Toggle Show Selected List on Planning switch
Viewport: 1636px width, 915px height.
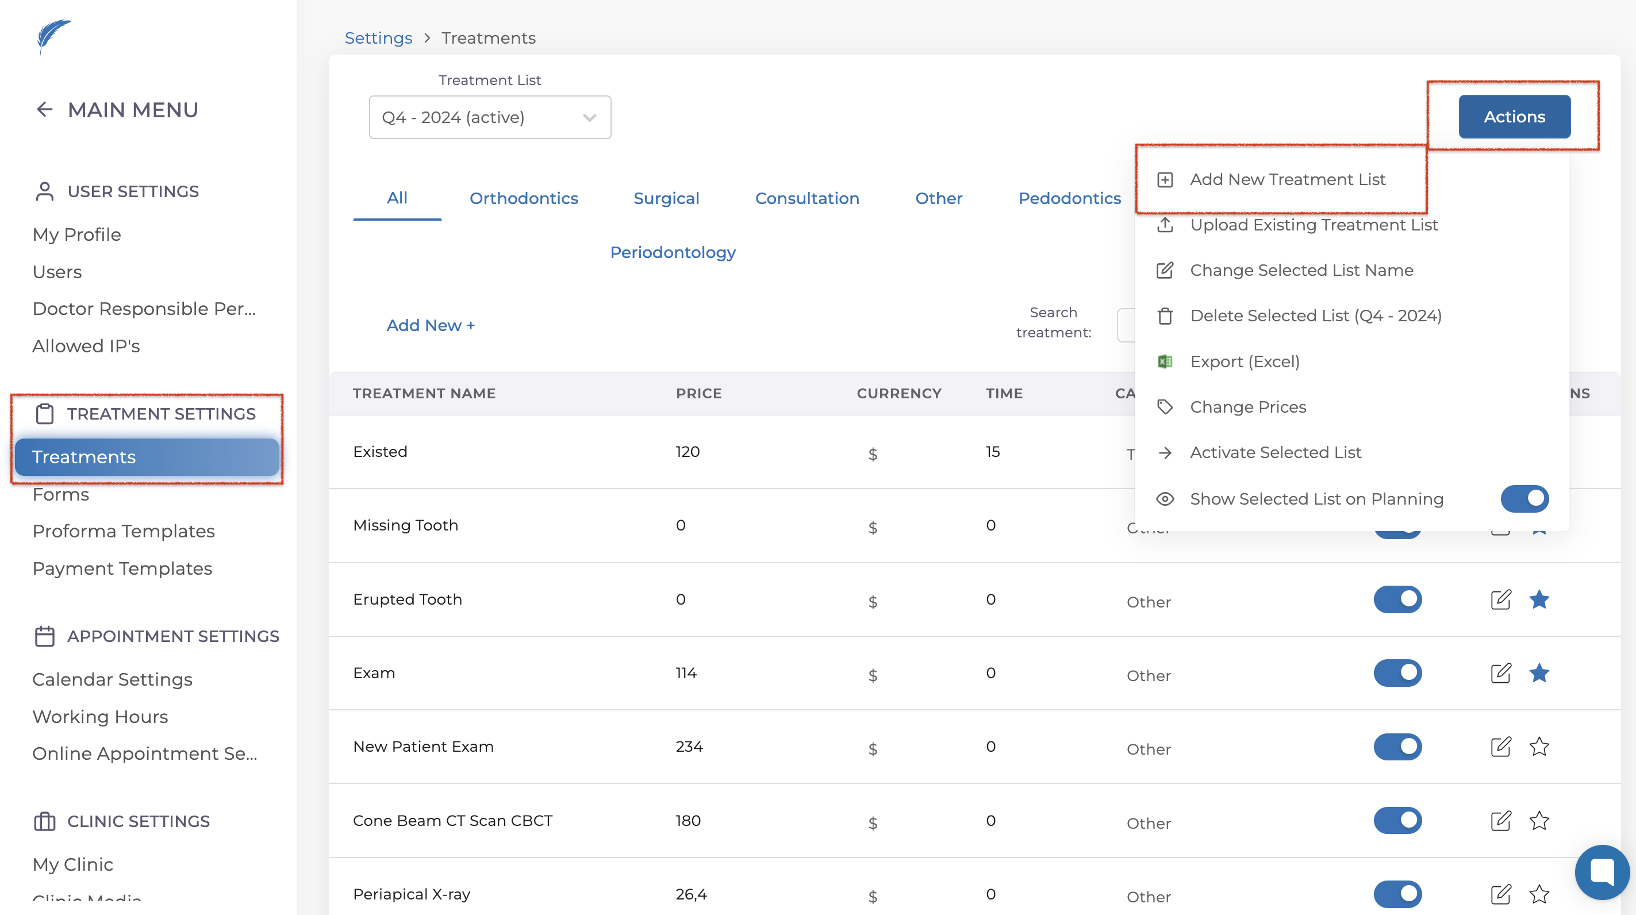pyautogui.click(x=1524, y=498)
